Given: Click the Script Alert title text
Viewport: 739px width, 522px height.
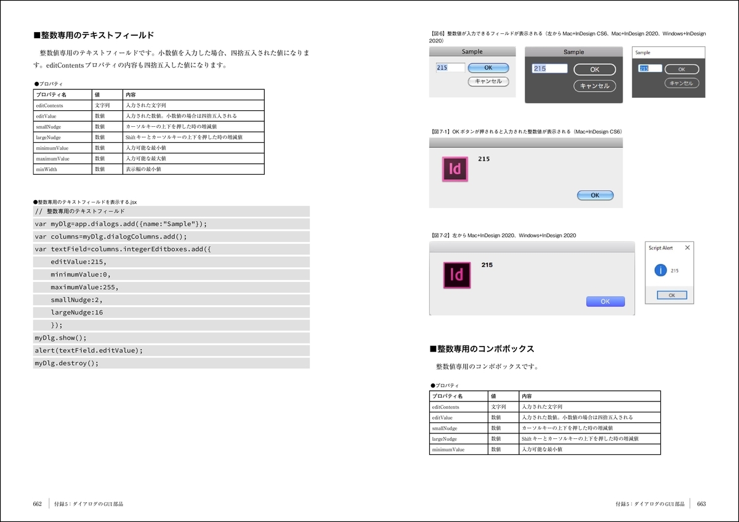Looking at the screenshot, I should pyautogui.click(x=661, y=247).
